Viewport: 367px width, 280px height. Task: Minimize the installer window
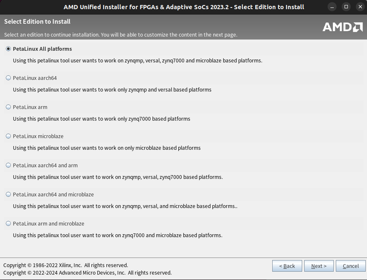point(332,7)
